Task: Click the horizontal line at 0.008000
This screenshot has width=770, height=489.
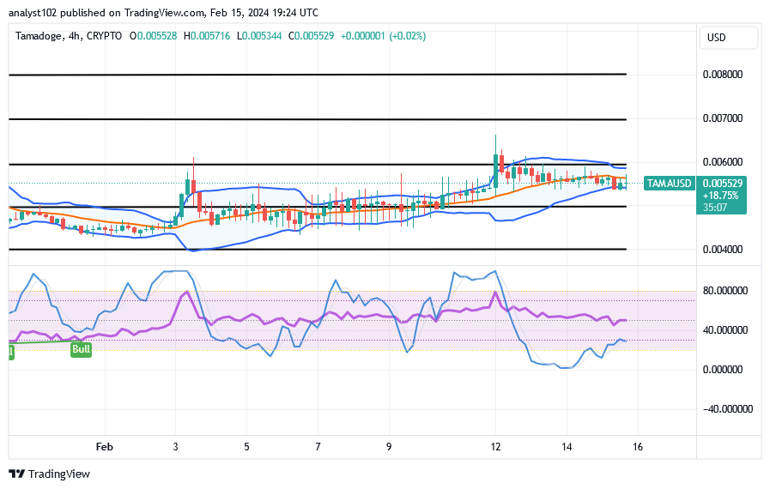Action: click(318, 74)
